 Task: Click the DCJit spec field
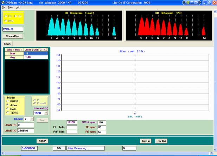[102, 122]
